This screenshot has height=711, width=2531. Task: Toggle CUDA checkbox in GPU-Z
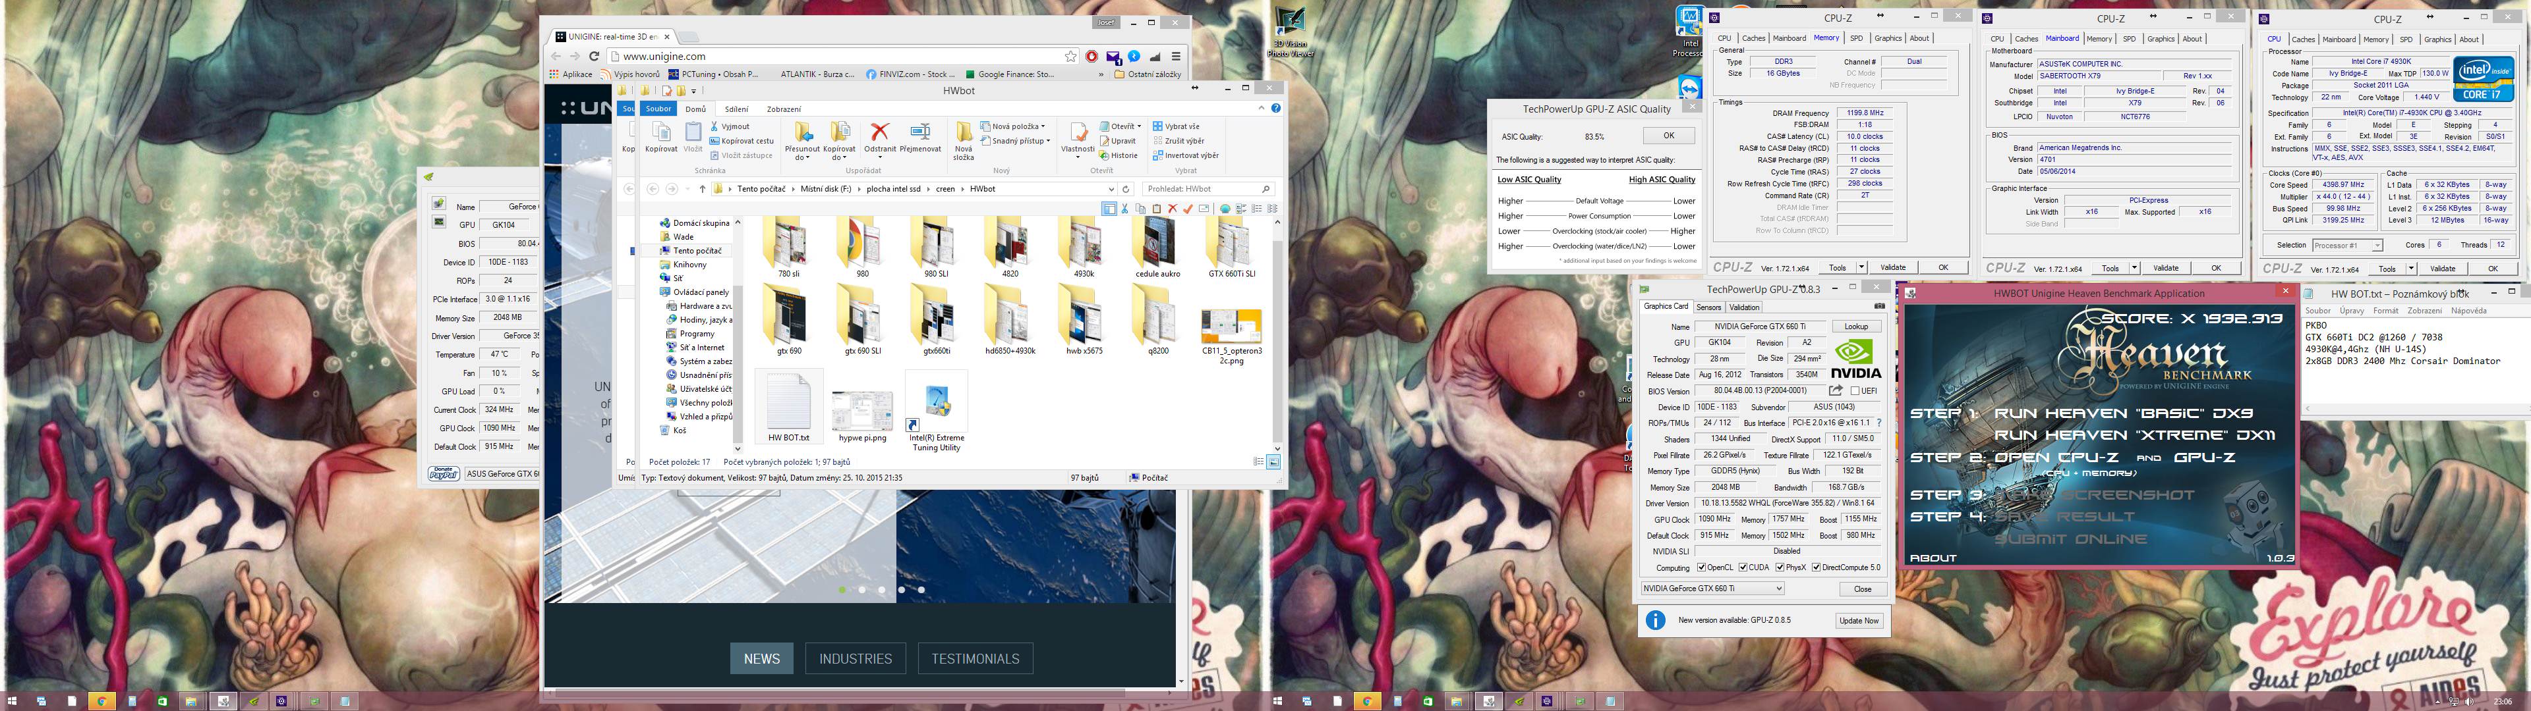1743,567
